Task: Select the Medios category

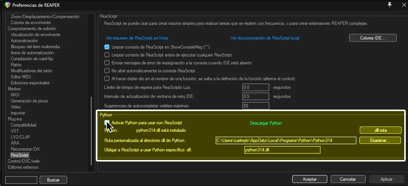Action: (x=14, y=89)
